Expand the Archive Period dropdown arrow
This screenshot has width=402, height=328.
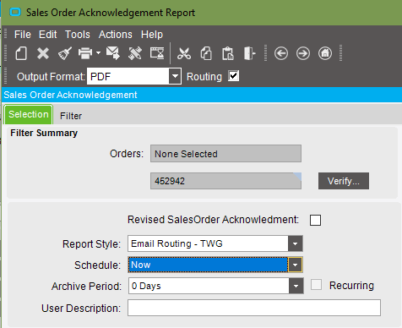(x=296, y=286)
